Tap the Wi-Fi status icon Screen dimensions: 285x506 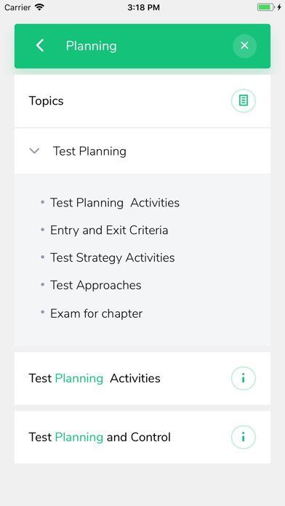pyautogui.click(x=40, y=7)
